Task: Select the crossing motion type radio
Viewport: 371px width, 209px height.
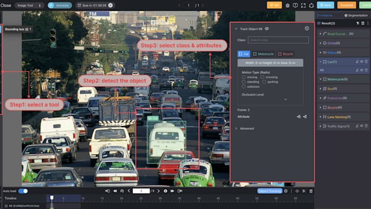Action: tap(262, 77)
